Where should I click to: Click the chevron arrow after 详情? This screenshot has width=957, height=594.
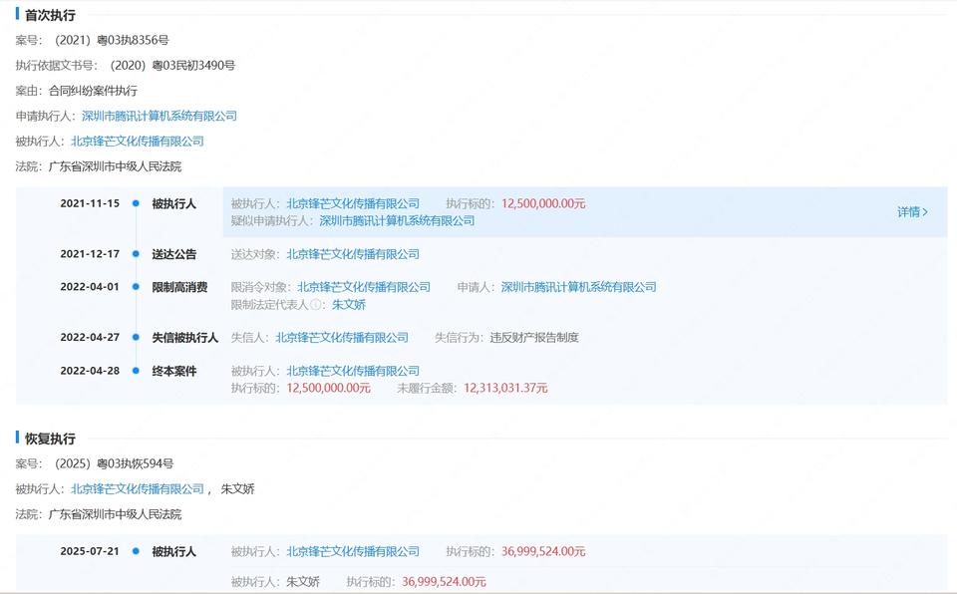tap(924, 212)
